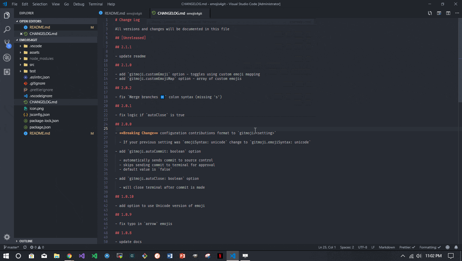Click the master branch indicator
This screenshot has height=261, width=462.
click(x=11, y=247)
